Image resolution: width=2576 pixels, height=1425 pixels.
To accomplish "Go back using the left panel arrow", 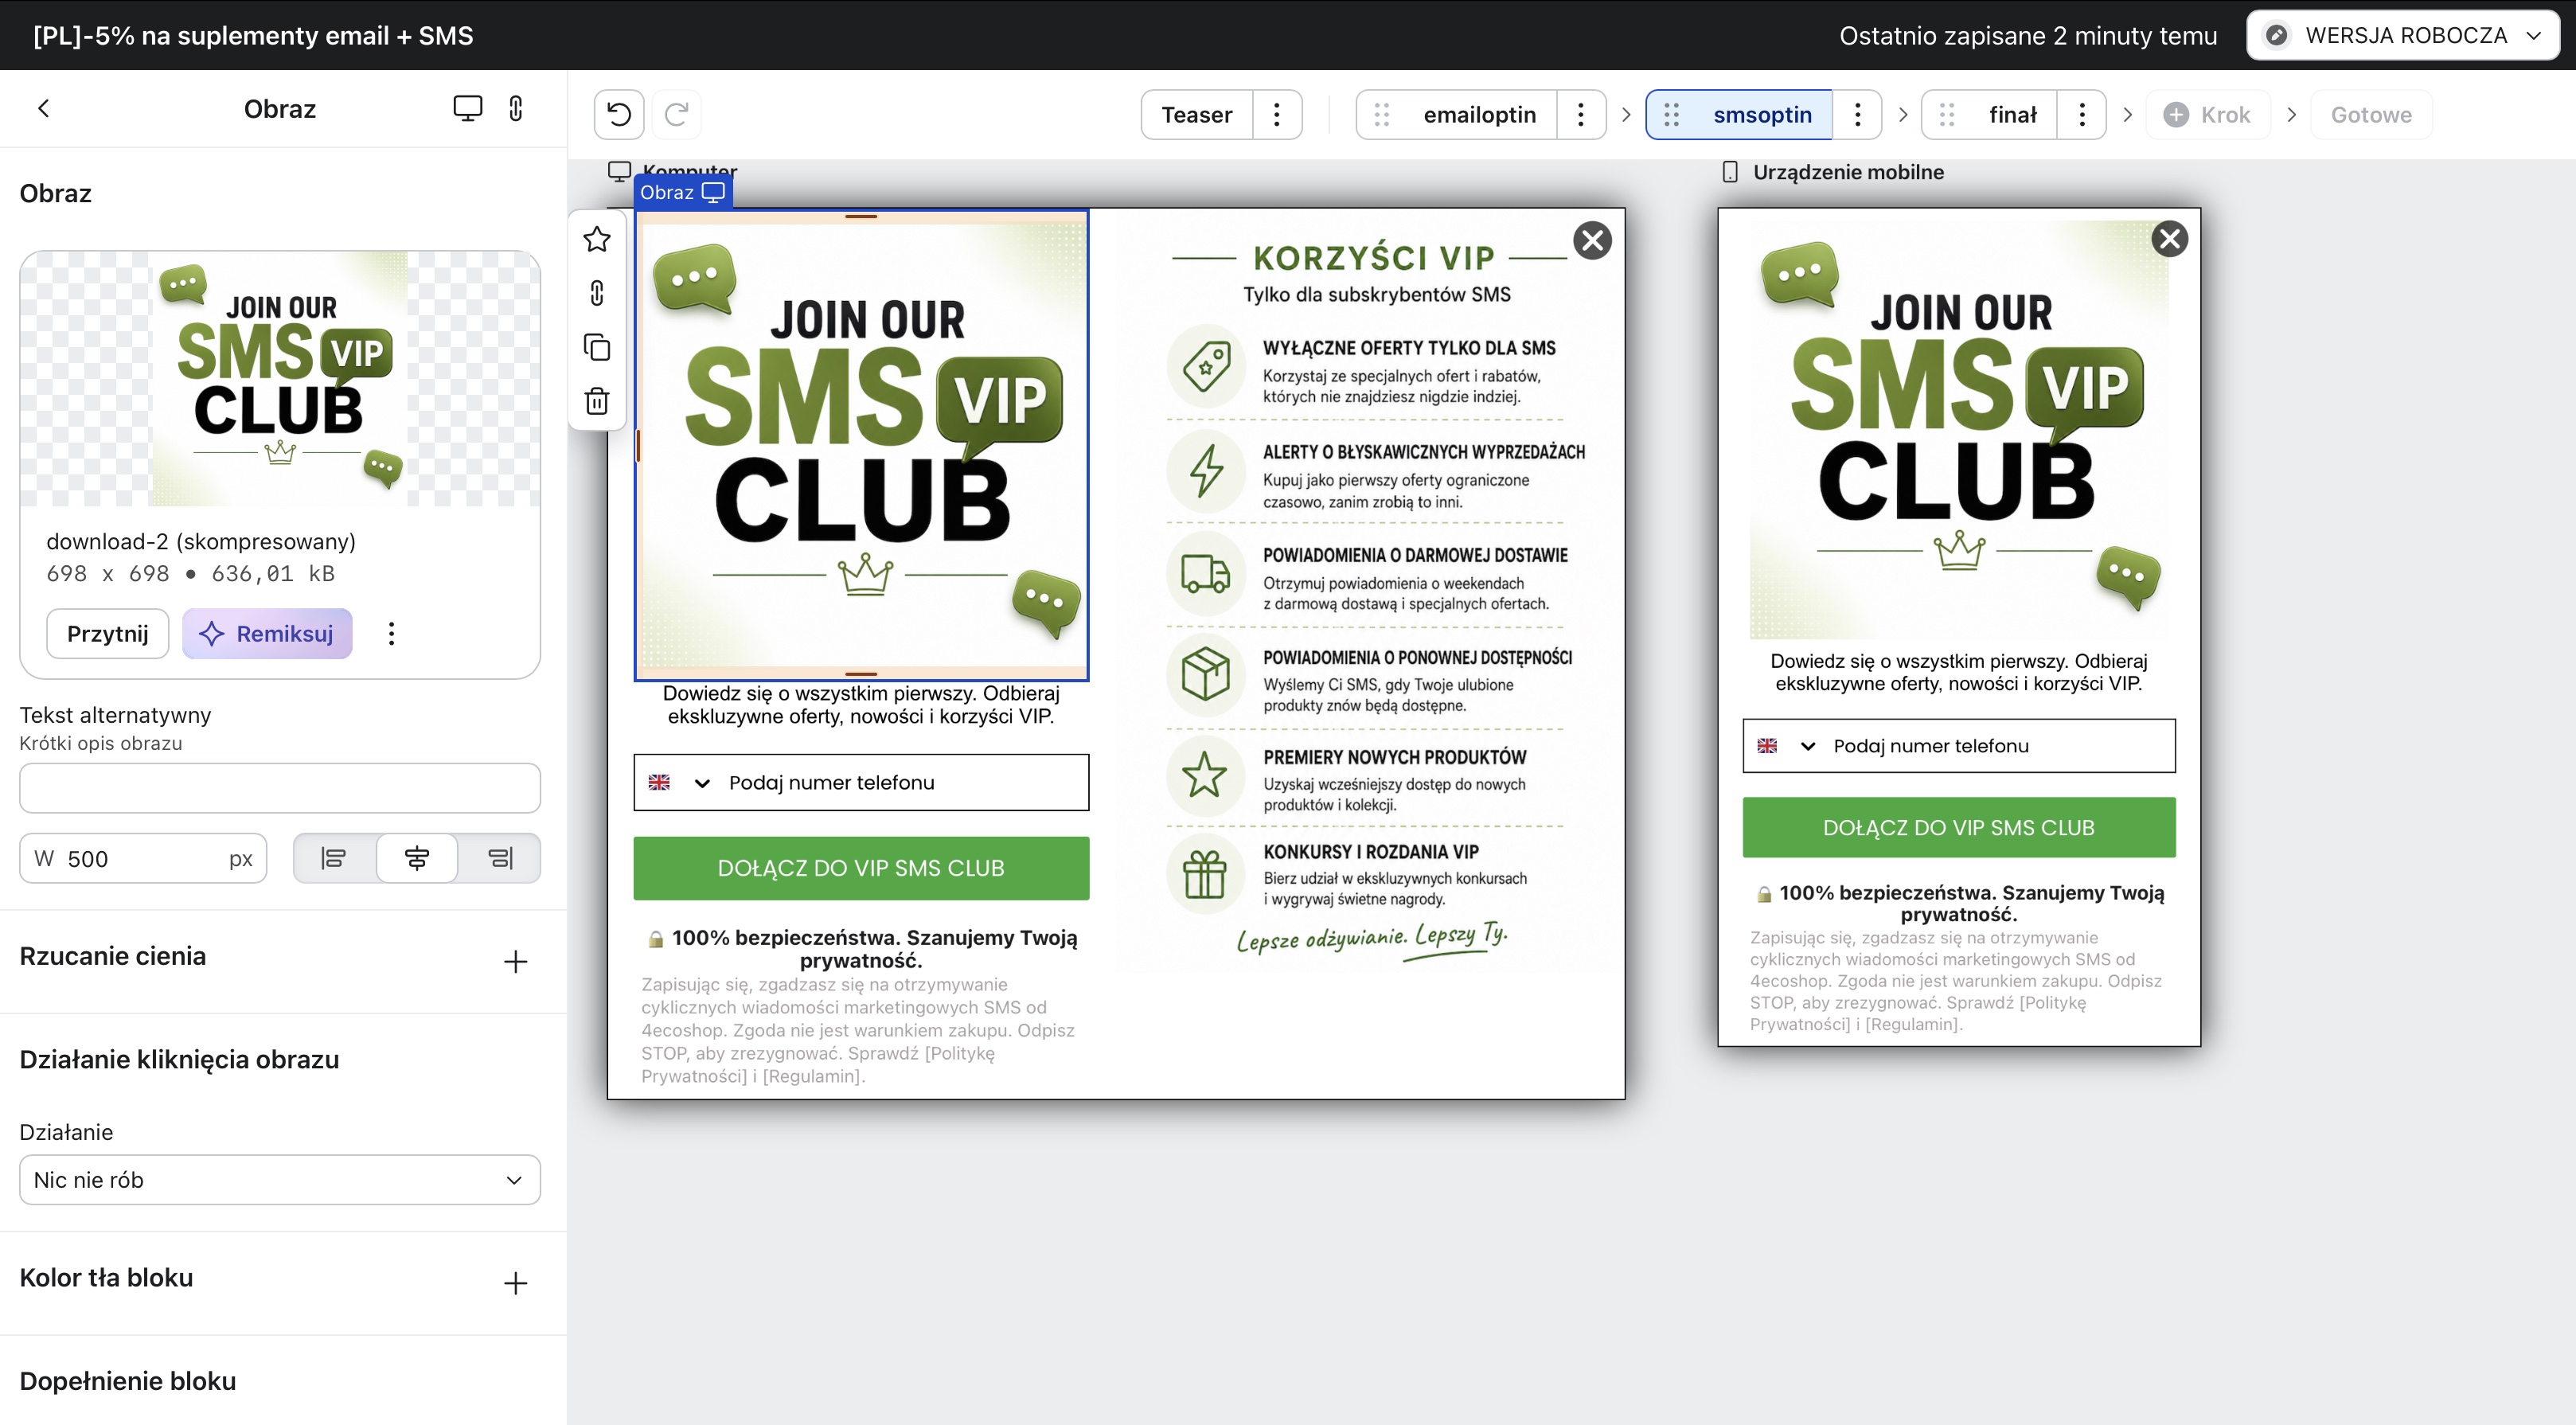I will [43, 108].
